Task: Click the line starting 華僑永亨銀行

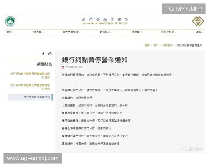Action: [92, 113]
